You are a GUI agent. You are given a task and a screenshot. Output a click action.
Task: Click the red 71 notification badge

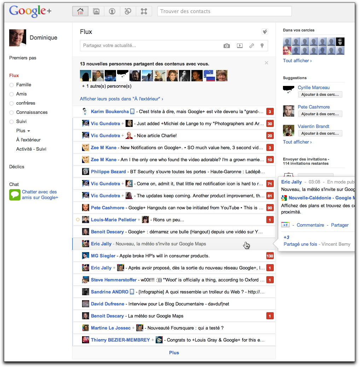[270, 184]
